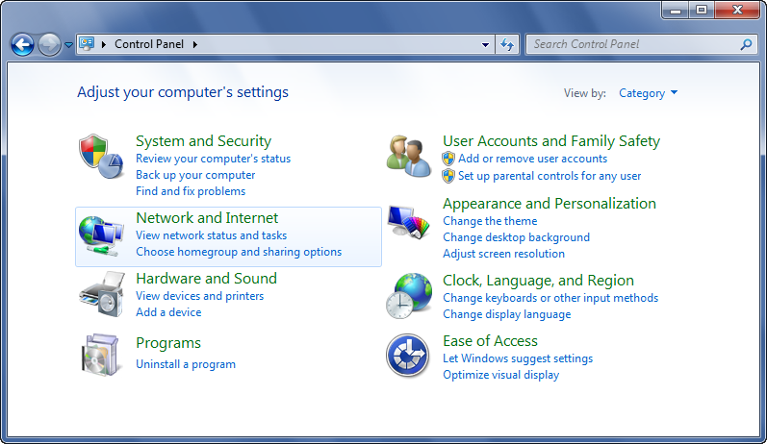Expand the arrow before Control Panel in the breadcrumb

104,44
